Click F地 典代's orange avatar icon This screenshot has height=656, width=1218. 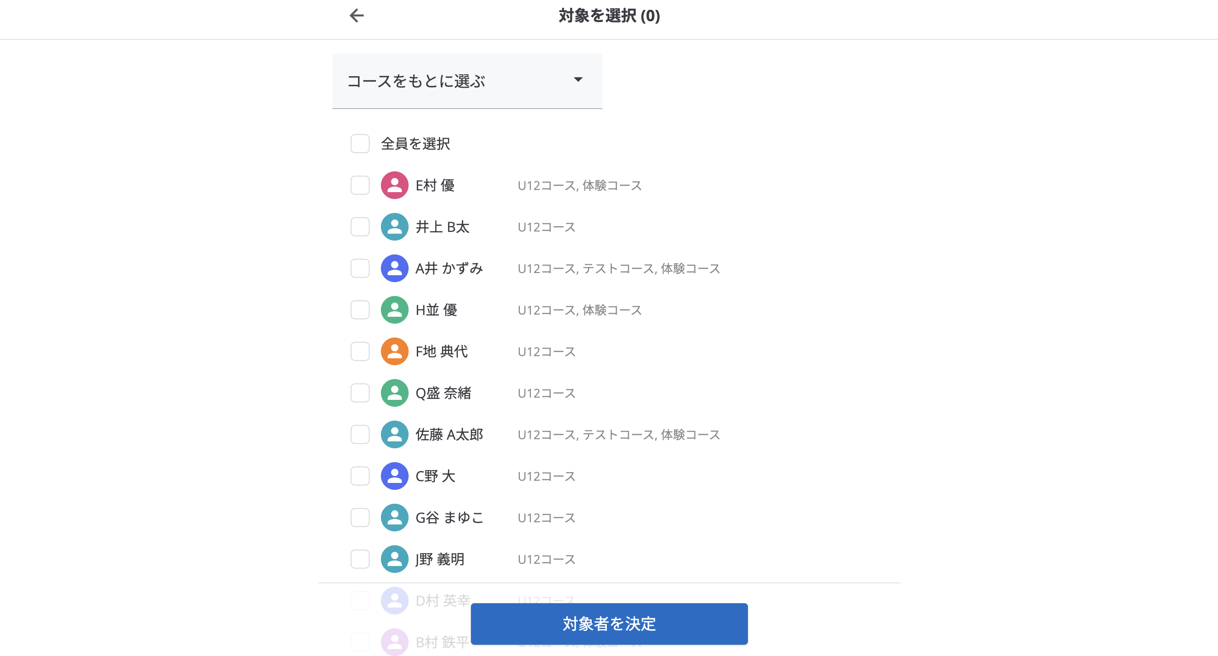coord(394,351)
